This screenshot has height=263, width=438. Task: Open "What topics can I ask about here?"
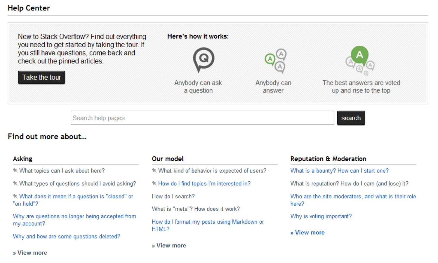[x=62, y=171]
